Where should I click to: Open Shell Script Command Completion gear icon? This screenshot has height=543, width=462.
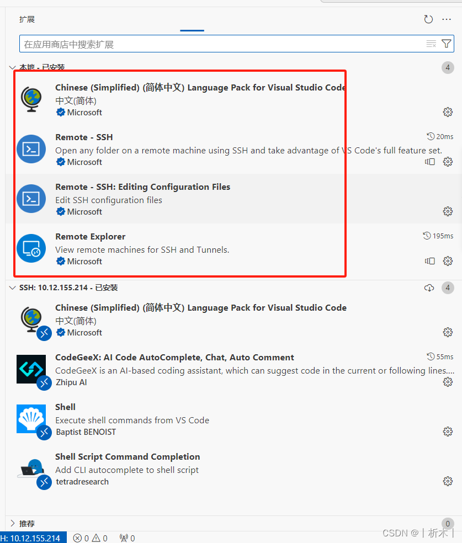448,481
